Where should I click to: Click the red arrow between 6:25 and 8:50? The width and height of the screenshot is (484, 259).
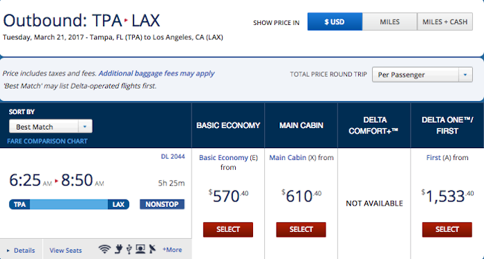pyautogui.click(x=57, y=181)
